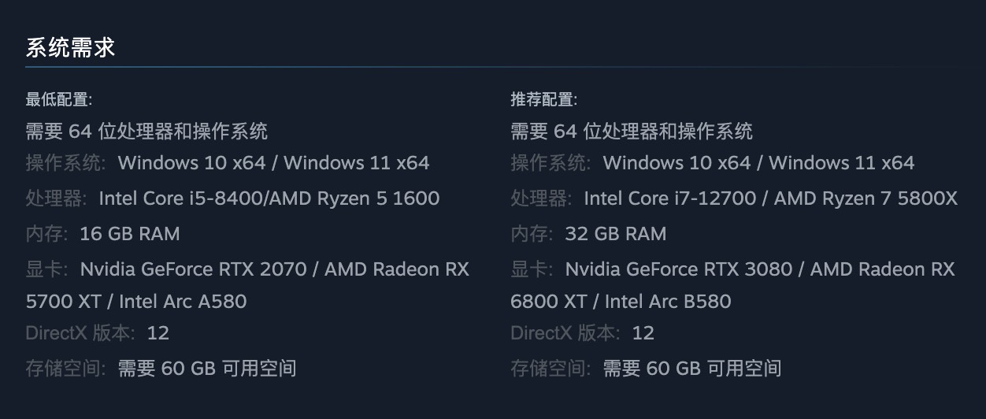Screen dimensions: 986x419
Task: Click the 推荐配置 column label
Action: [x=544, y=100]
